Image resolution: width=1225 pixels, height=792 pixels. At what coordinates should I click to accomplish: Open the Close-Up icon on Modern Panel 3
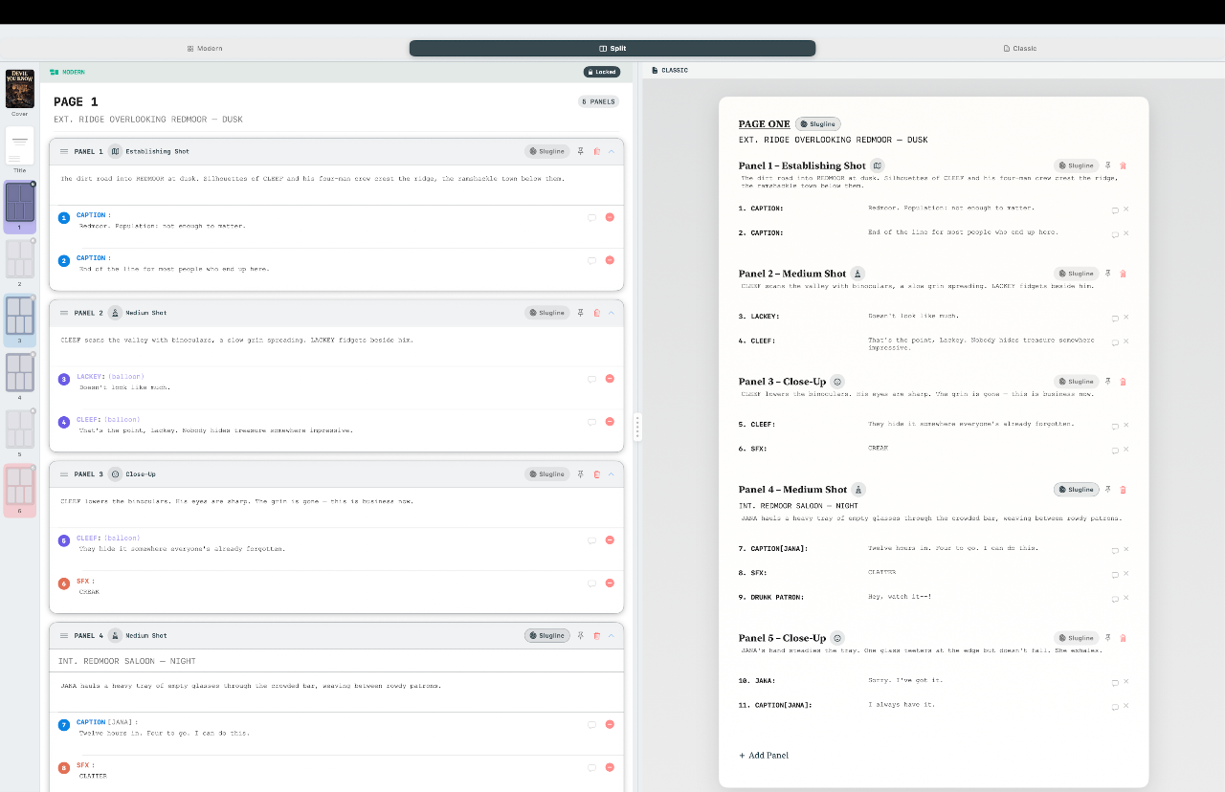tap(115, 474)
